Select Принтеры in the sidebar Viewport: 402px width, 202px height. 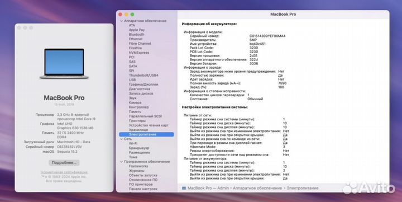pos(137,120)
